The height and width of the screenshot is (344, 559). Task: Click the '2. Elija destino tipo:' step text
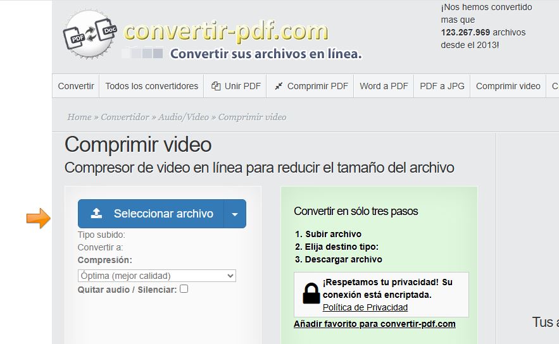tap(337, 247)
